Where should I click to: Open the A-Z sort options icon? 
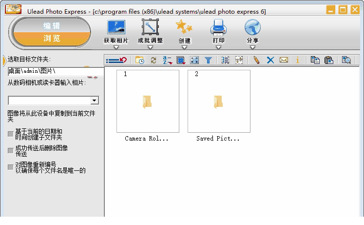(x=167, y=60)
